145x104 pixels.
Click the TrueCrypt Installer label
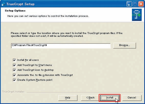click(13, 92)
